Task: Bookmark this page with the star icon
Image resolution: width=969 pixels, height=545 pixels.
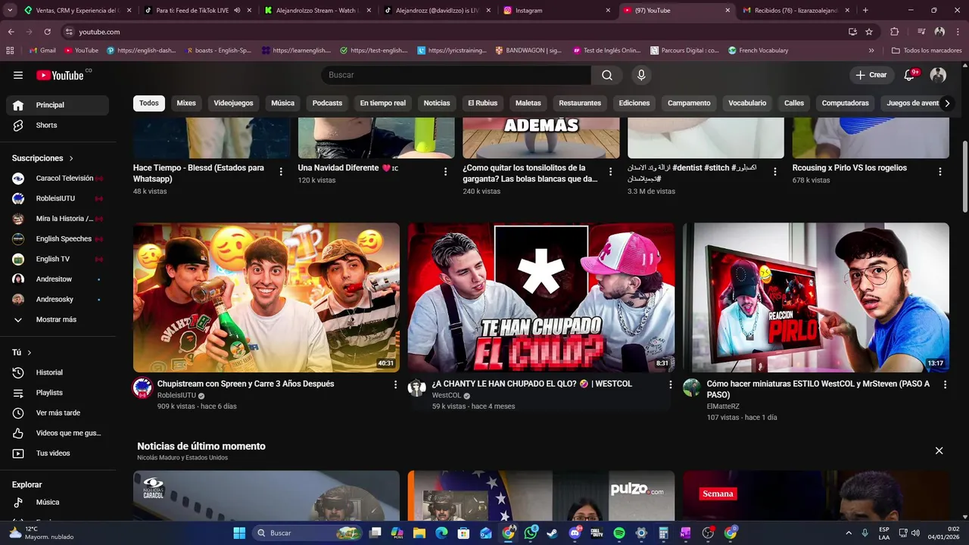Action: tap(869, 32)
